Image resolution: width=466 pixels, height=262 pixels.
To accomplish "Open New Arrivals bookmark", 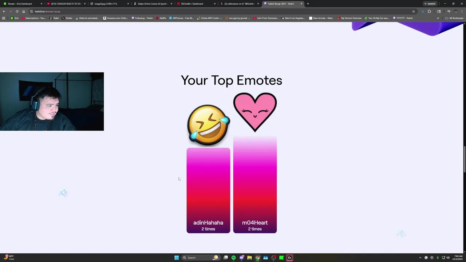I will tap(321, 18).
